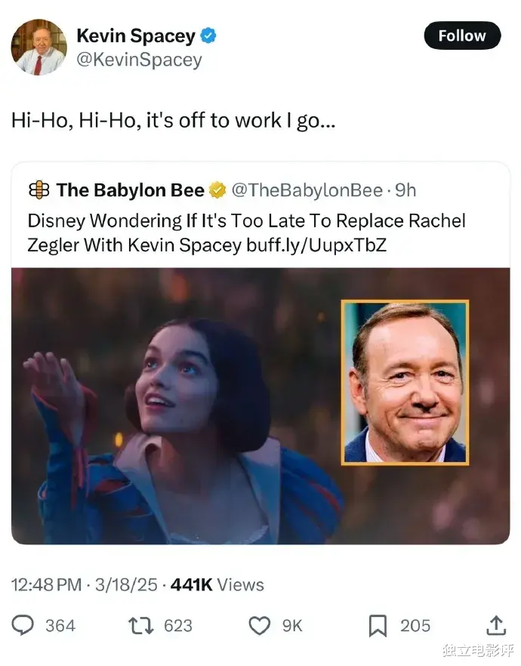Click the 441K Views count
Screen dimensions: 521x666
point(217,584)
